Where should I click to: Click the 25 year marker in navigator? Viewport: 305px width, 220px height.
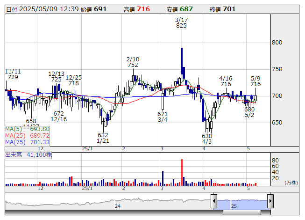[234, 206]
